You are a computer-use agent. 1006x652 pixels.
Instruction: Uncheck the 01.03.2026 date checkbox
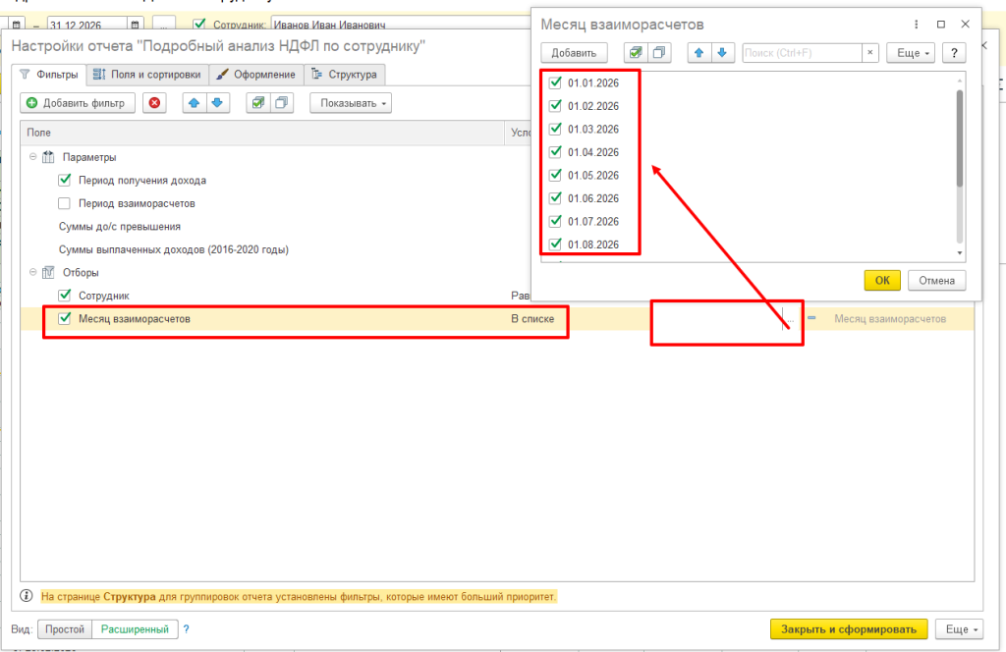point(555,129)
